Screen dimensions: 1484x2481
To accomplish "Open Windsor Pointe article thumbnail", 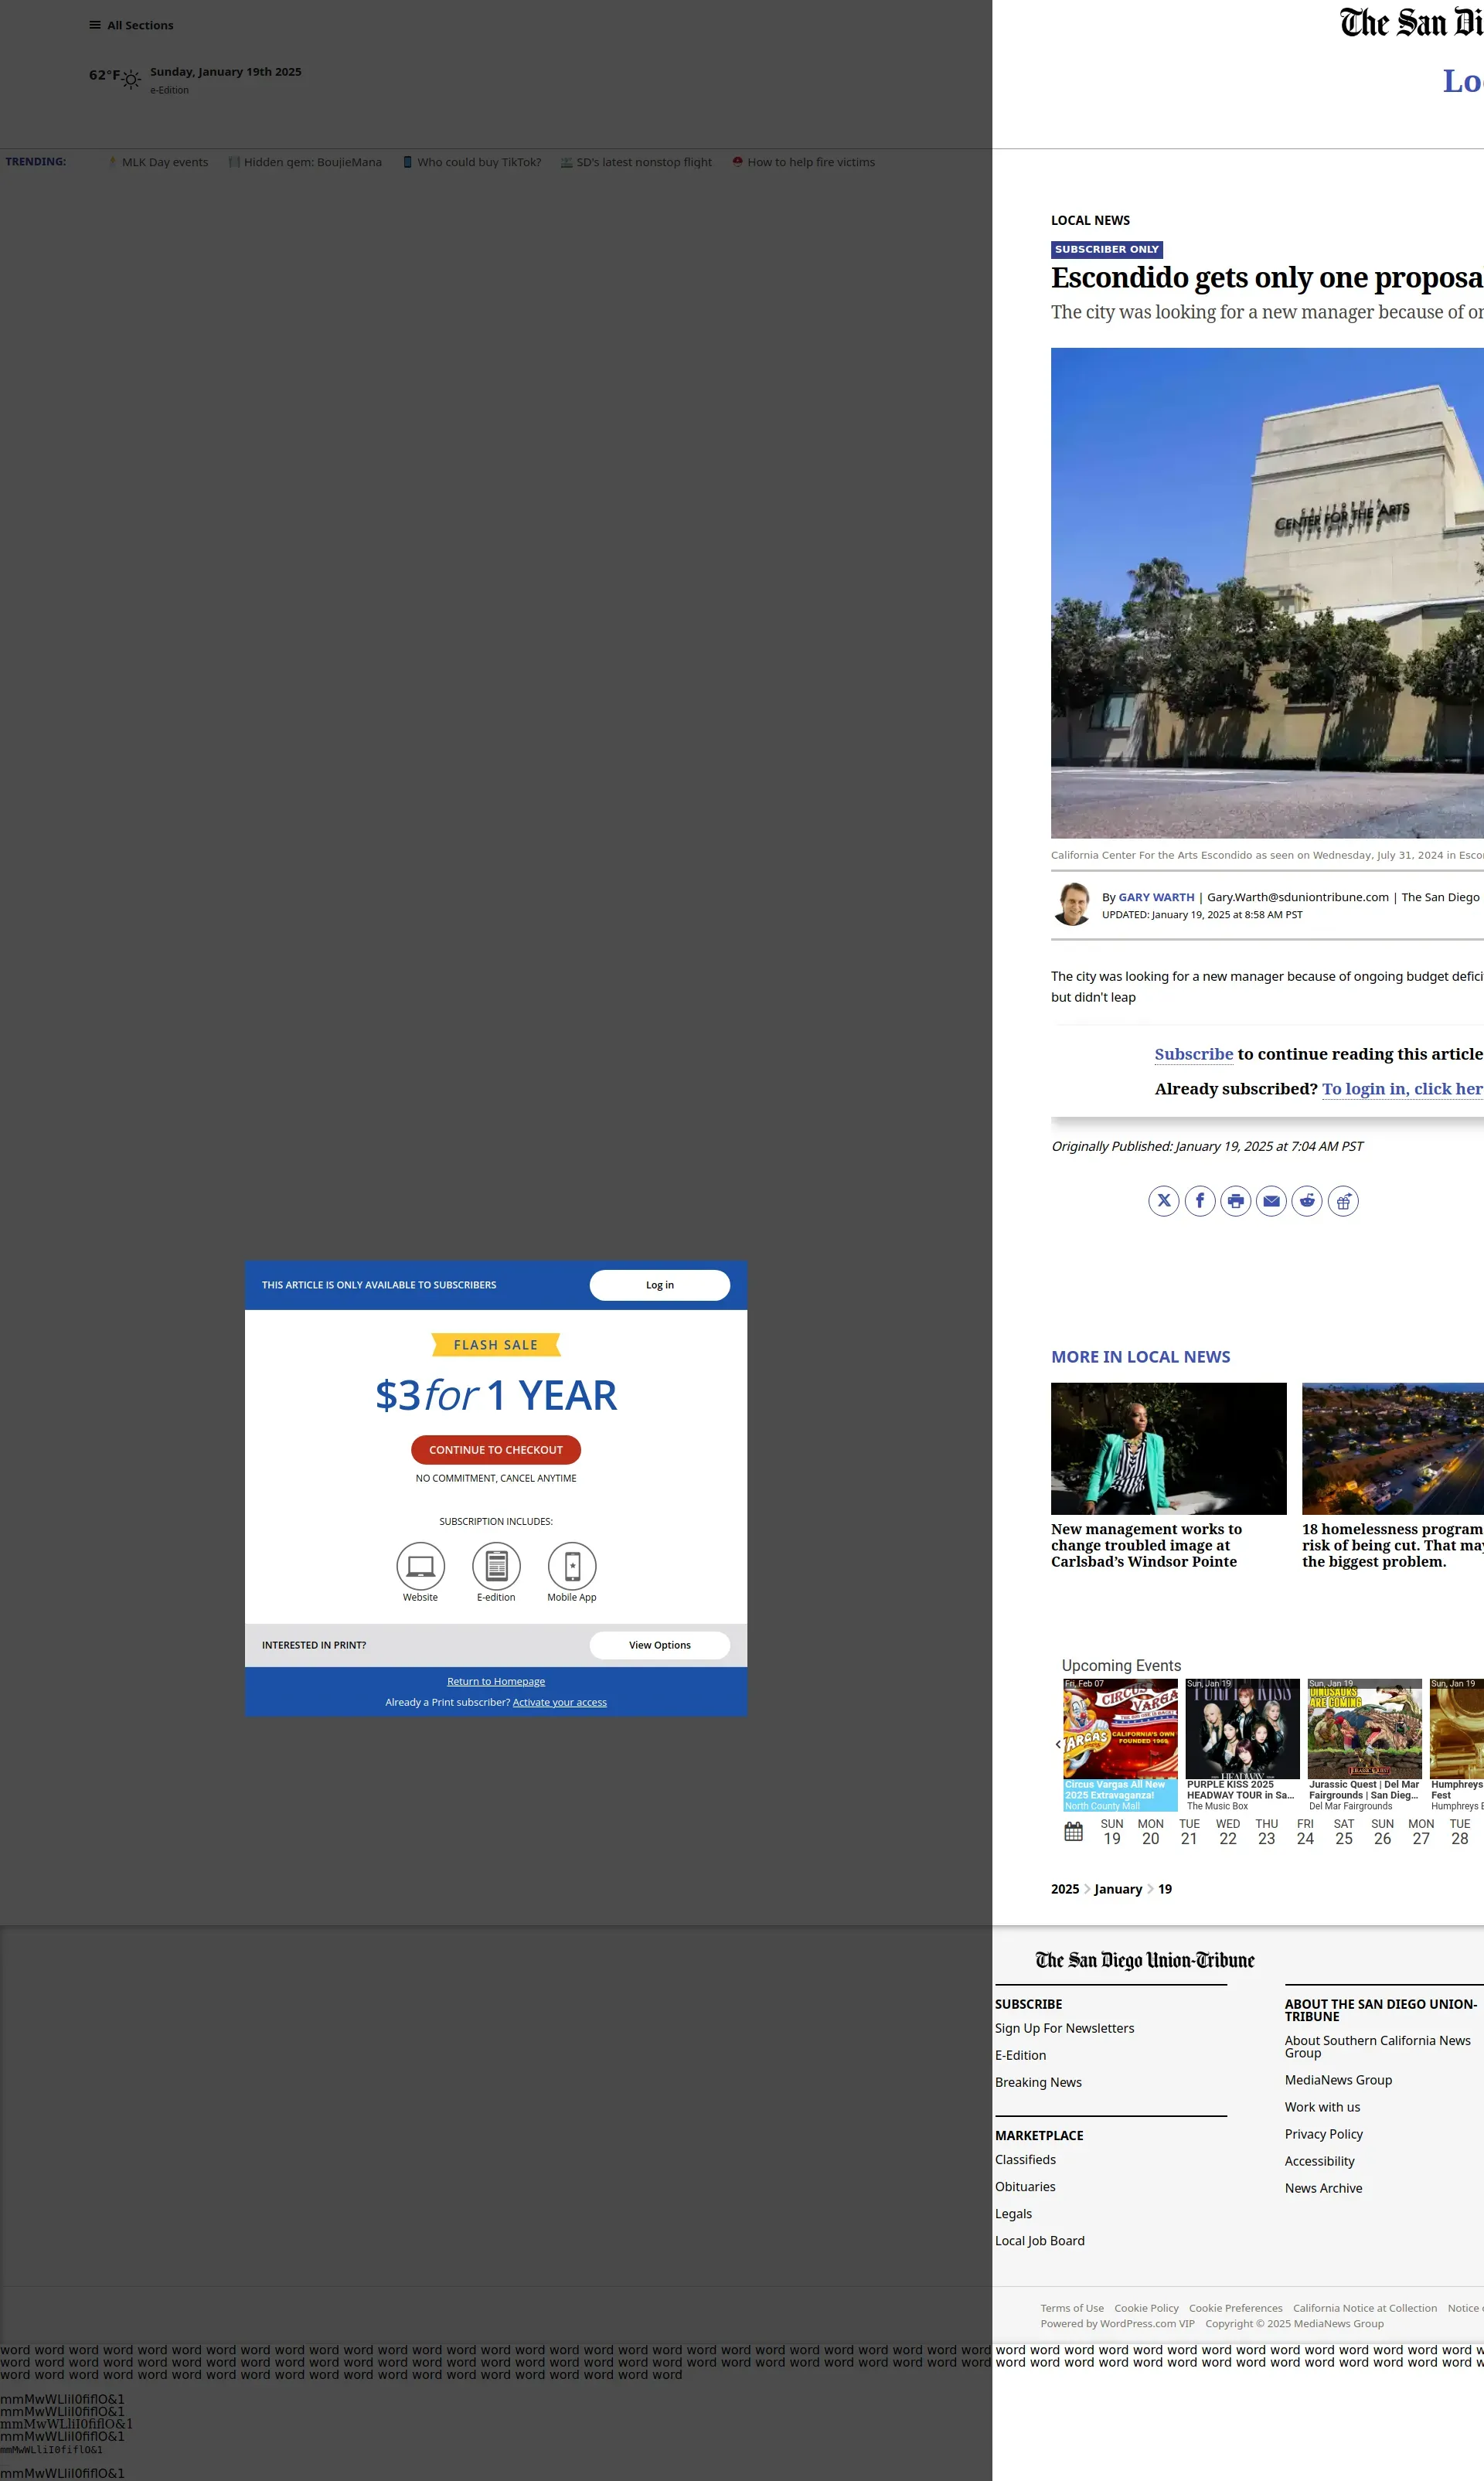I will [1168, 1448].
